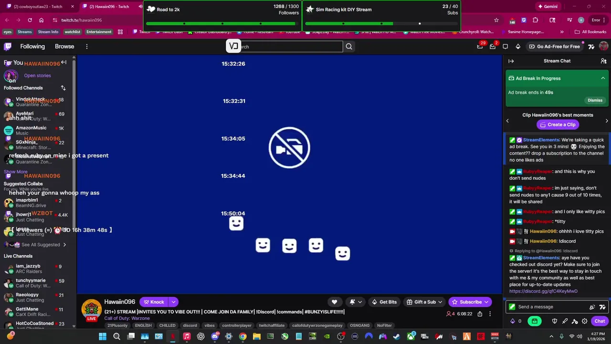This screenshot has width=611, height=344.
Task: Open the Twitch home logo
Action: 8,46
